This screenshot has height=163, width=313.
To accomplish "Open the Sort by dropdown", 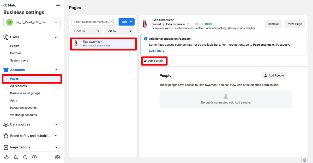I will pyautogui.click(x=119, y=31).
